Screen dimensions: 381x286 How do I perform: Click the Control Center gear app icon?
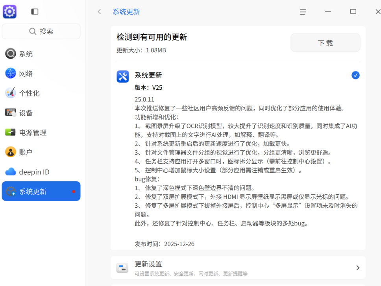[10, 11]
